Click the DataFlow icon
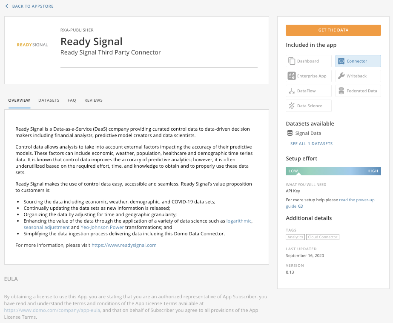 coord(292,91)
